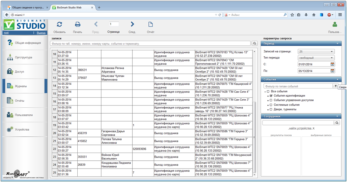Screen dimensions: 347x182
Task: Click the start date field 01/01/2014
Action: (x=314, y=64)
